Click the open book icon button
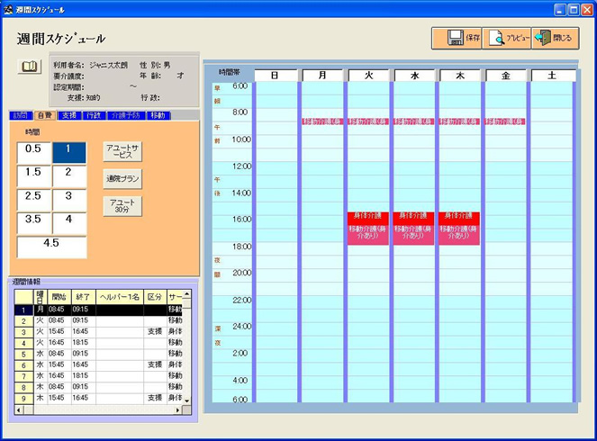 (30, 67)
